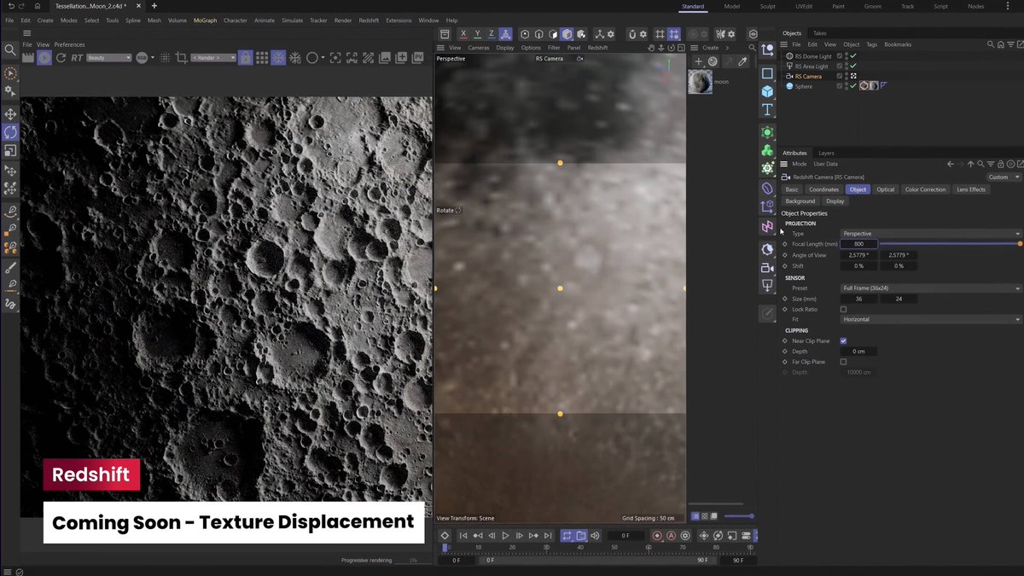Image resolution: width=1024 pixels, height=576 pixels.
Task: Select the moon material thumbnail
Action: [x=700, y=82]
